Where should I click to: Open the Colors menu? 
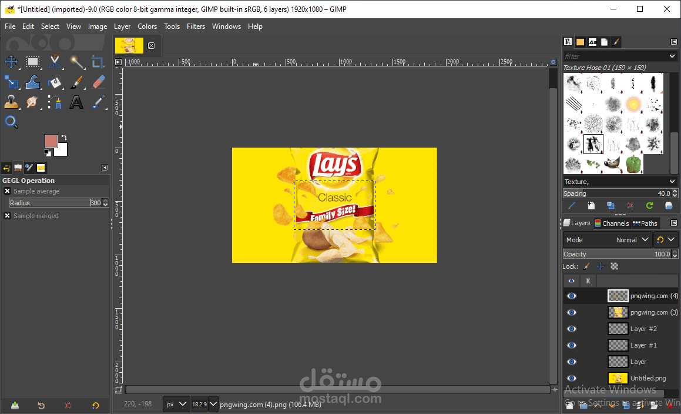[147, 26]
